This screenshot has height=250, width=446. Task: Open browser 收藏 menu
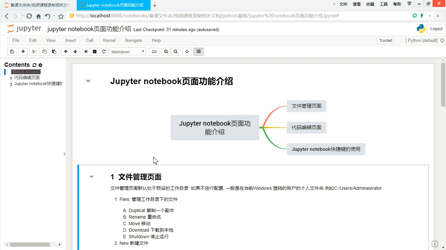click(370, 4)
